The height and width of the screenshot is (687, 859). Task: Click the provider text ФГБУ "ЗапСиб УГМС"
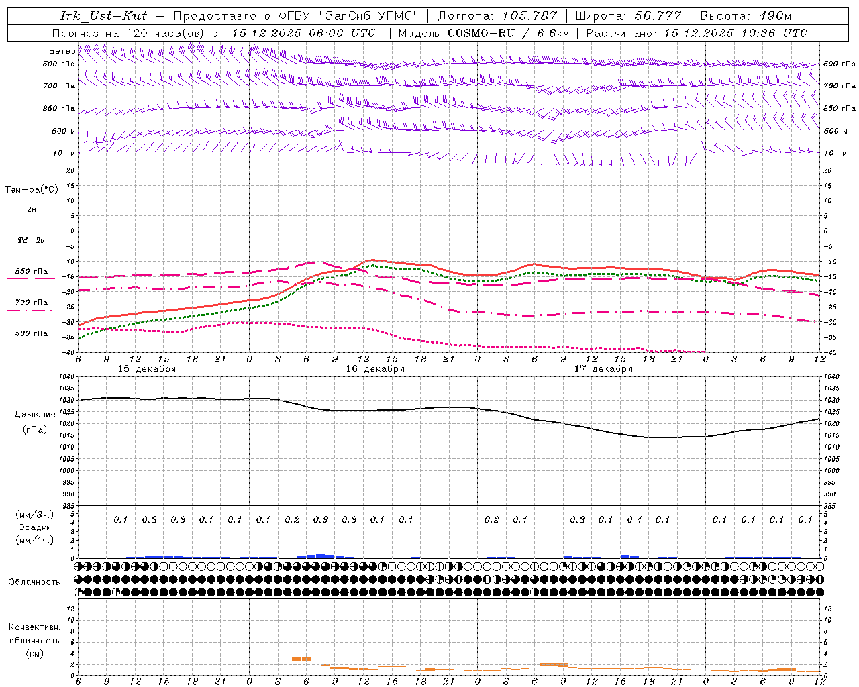pos(349,16)
